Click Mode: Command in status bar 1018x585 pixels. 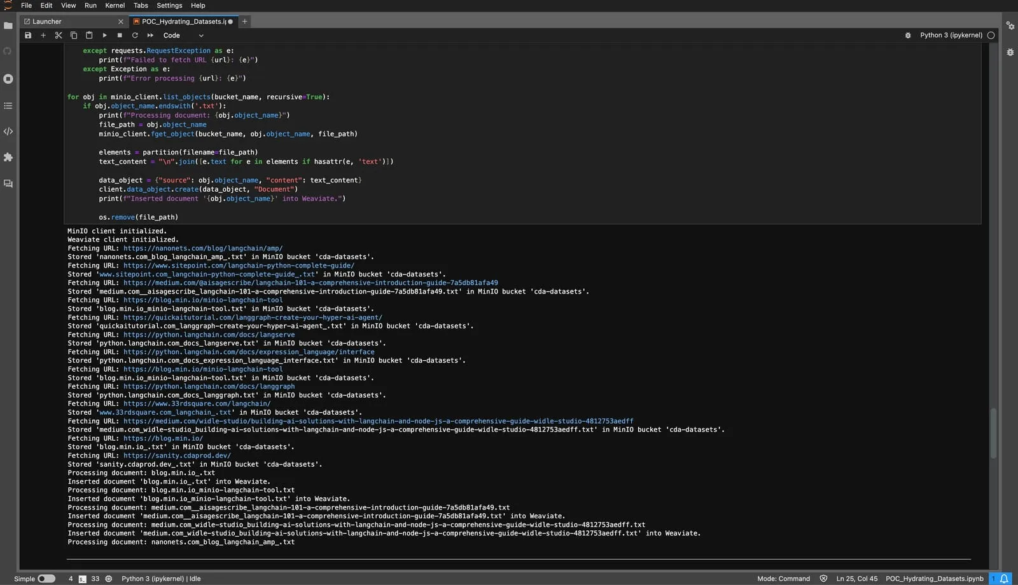tap(783, 579)
